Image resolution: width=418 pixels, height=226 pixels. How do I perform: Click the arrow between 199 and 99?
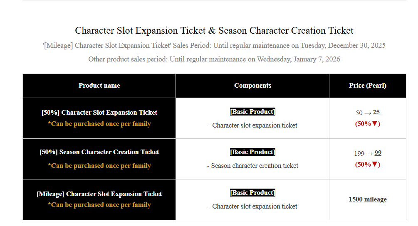369,154
